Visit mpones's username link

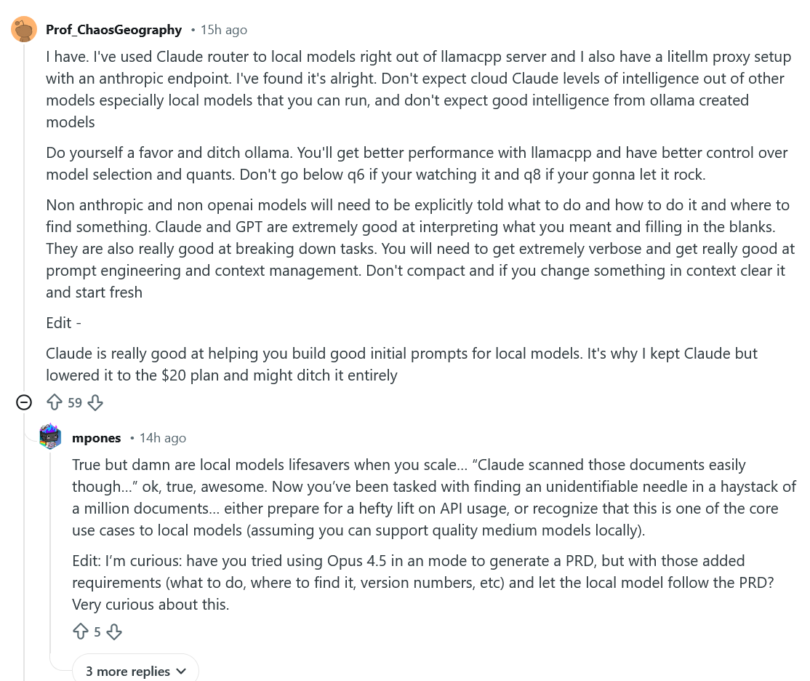96,437
